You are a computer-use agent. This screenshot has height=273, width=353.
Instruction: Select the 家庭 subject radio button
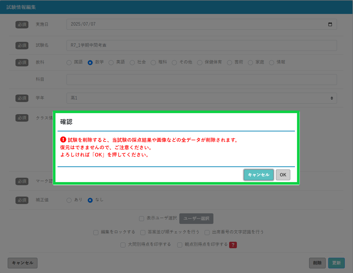tap(250, 63)
